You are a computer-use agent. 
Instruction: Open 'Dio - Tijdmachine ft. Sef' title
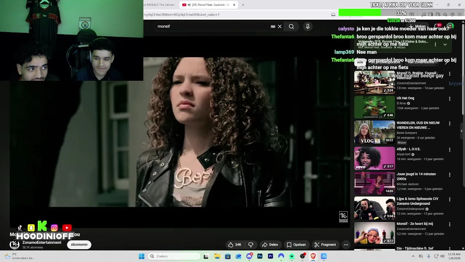click(415, 249)
